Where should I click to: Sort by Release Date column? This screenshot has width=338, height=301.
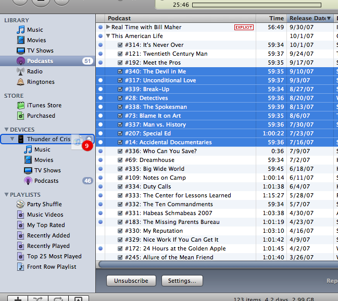310,18
